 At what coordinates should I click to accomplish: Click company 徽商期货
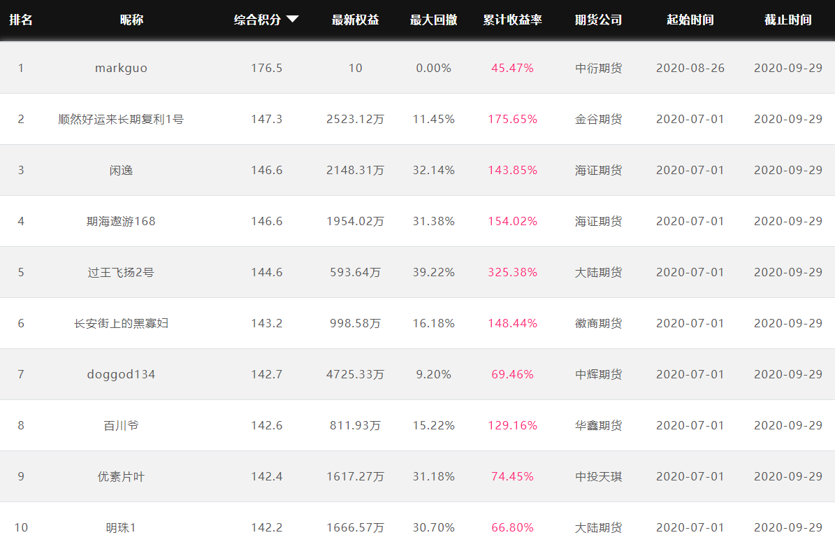pyautogui.click(x=599, y=323)
